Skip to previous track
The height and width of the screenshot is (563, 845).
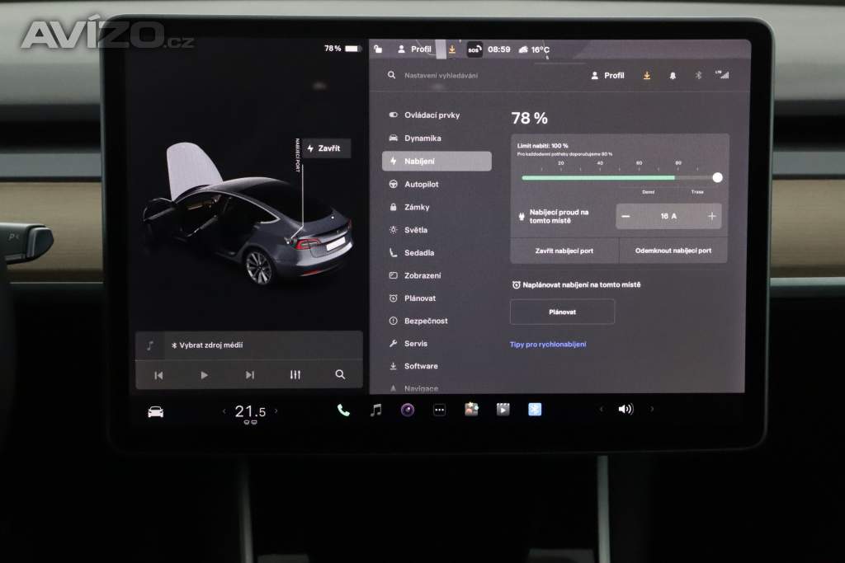pyautogui.click(x=158, y=375)
